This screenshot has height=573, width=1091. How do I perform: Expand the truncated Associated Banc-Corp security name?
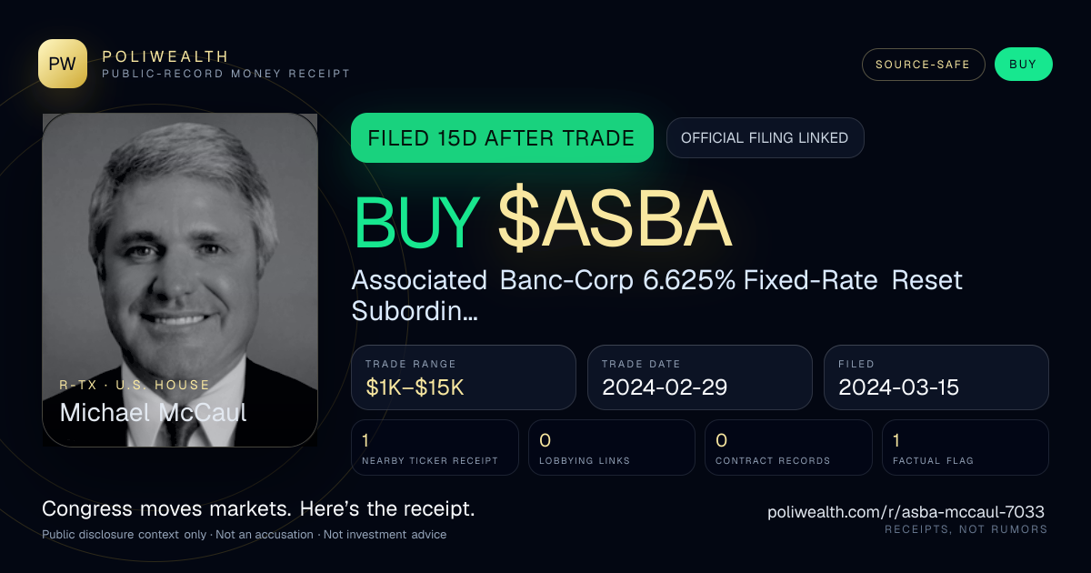click(x=656, y=295)
